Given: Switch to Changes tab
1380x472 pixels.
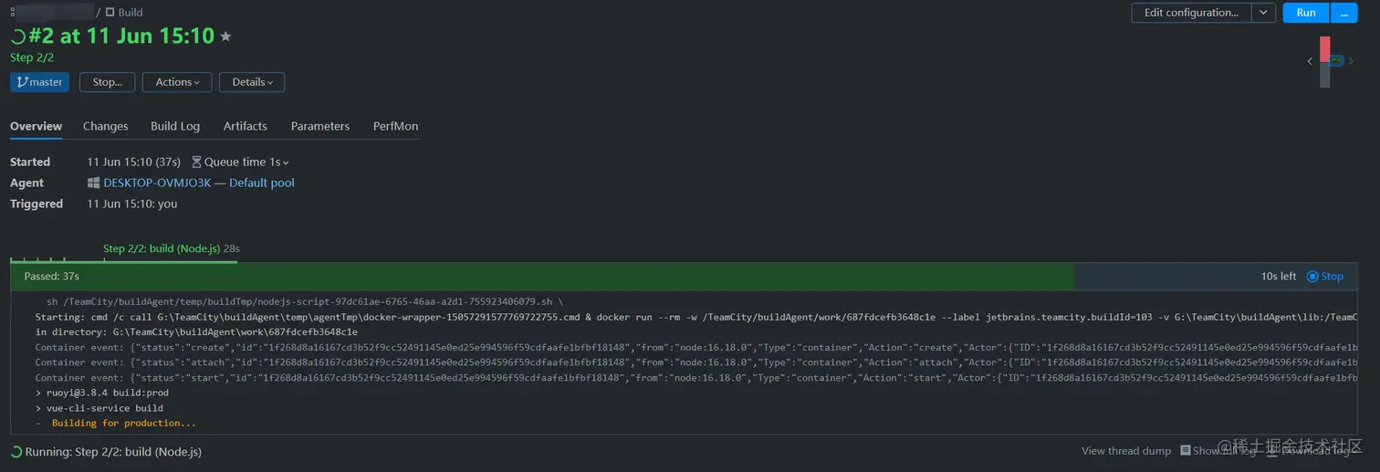Looking at the screenshot, I should point(105,126).
